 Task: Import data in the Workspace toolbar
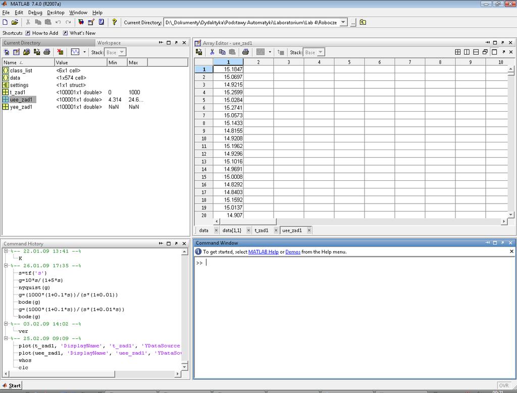click(26, 52)
